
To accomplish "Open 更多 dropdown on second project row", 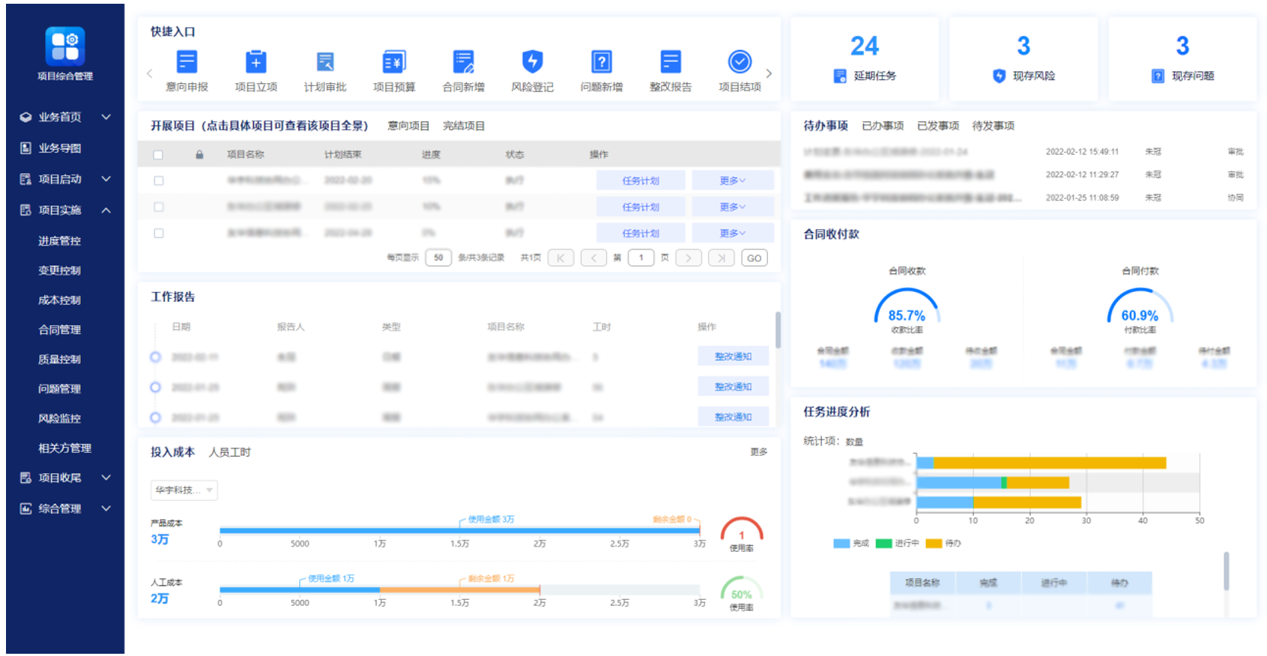I will pos(732,207).
